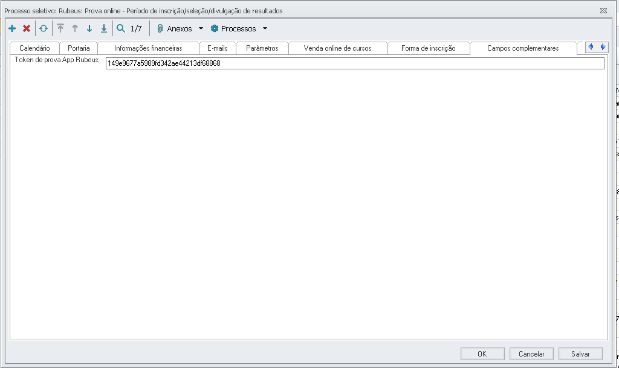Switch to the Portaria tab
This screenshot has height=368, width=619.
pos(79,48)
